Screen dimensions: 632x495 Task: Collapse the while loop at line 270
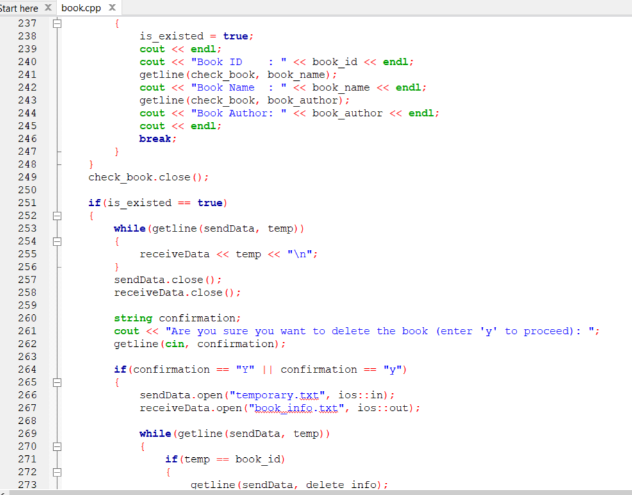point(56,446)
